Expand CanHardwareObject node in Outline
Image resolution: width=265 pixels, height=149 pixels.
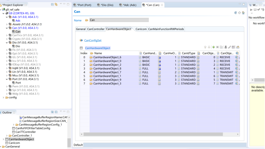3,139
